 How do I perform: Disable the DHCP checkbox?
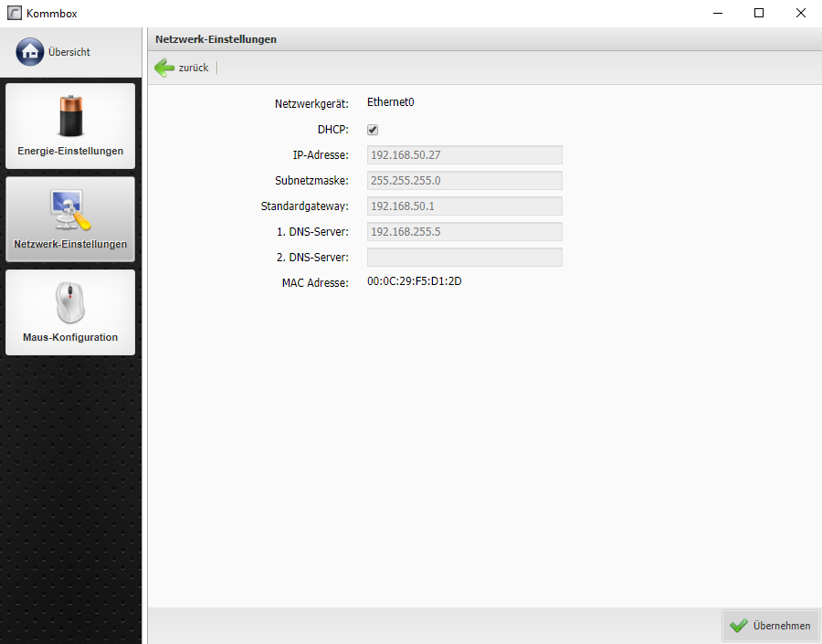373,130
